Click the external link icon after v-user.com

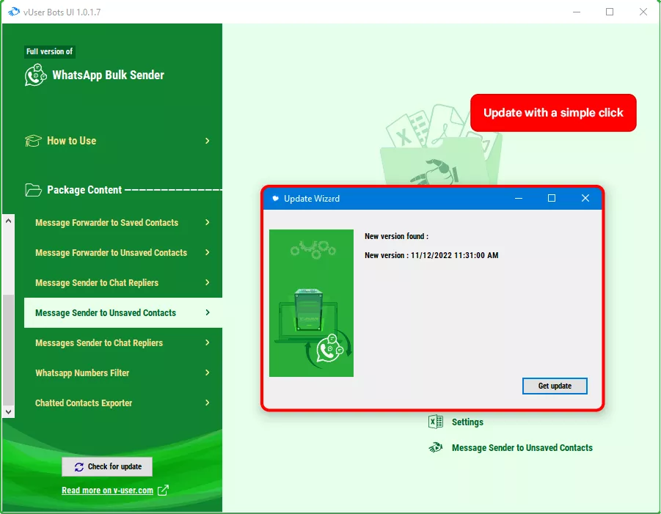point(163,490)
